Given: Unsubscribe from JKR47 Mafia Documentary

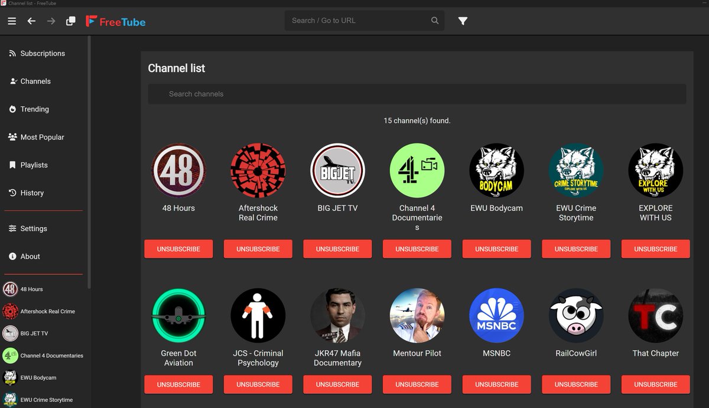Looking at the screenshot, I should (x=337, y=384).
